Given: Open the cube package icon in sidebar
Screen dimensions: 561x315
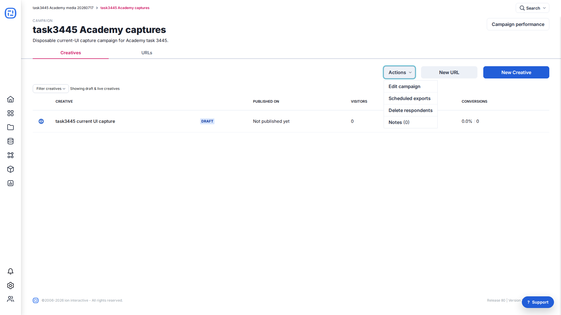Looking at the screenshot, I should (11, 169).
